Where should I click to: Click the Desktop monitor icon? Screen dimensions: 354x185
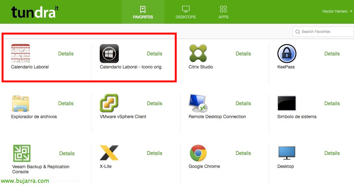pyautogui.click(x=287, y=153)
